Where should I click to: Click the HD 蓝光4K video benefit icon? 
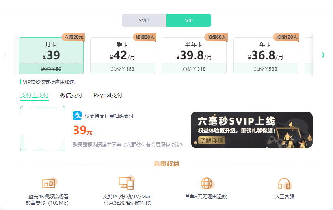[x=50, y=183]
